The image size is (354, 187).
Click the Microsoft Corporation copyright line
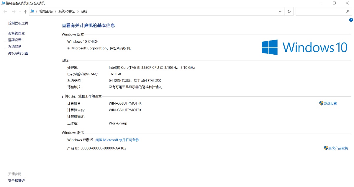click(x=99, y=48)
